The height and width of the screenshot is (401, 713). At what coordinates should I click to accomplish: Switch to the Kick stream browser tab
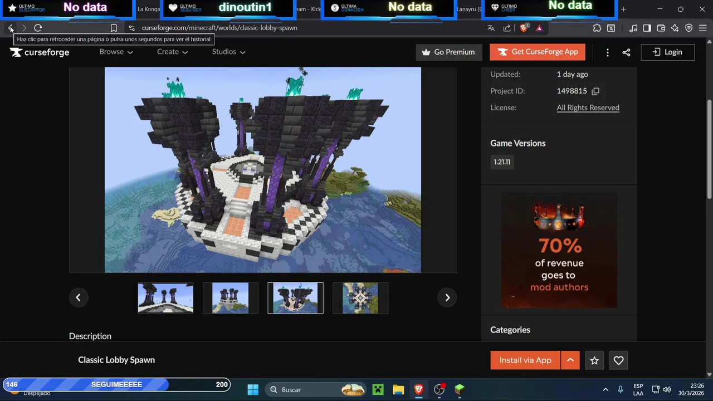[x=308, y=9]
